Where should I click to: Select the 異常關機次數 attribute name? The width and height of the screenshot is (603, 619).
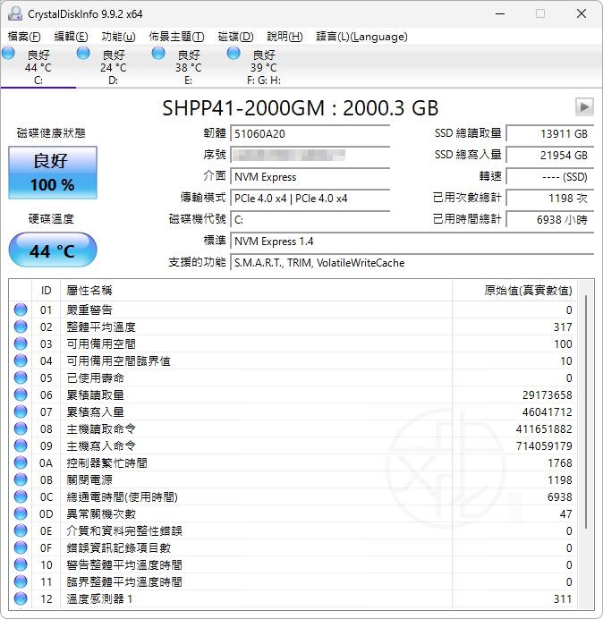(x=101, y=513)
